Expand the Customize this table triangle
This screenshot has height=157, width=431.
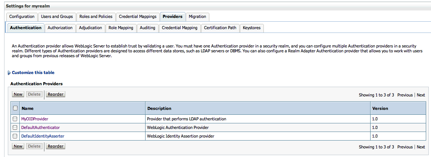click(x=9, y=73)
